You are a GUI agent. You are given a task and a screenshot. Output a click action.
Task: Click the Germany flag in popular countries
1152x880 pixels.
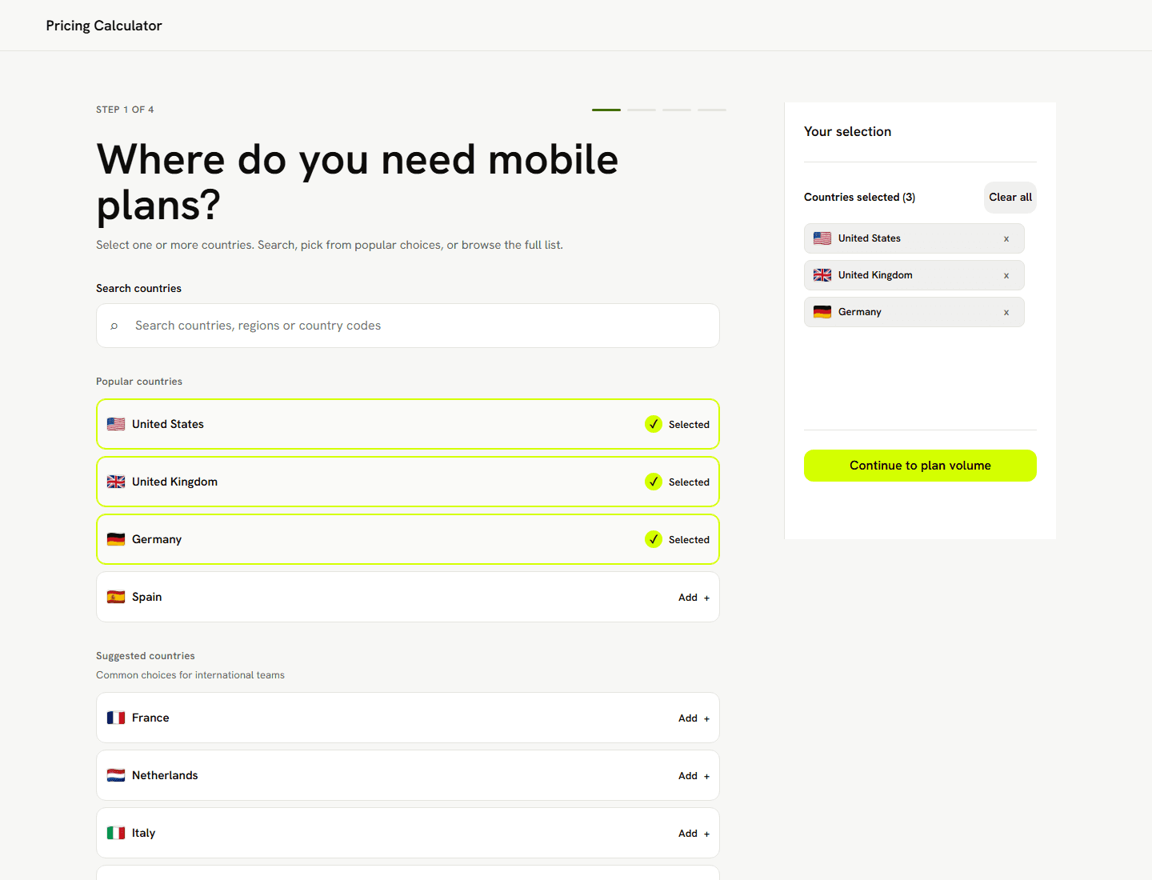point(116,539)
